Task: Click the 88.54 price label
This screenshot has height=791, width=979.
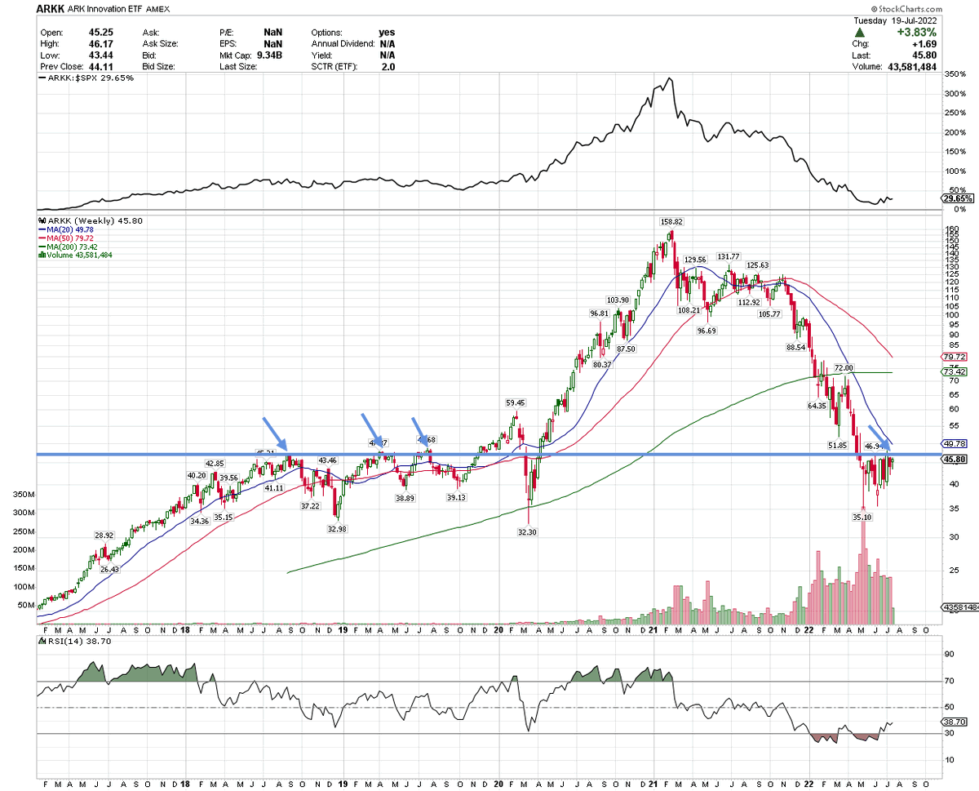Action: click(797, 347)
